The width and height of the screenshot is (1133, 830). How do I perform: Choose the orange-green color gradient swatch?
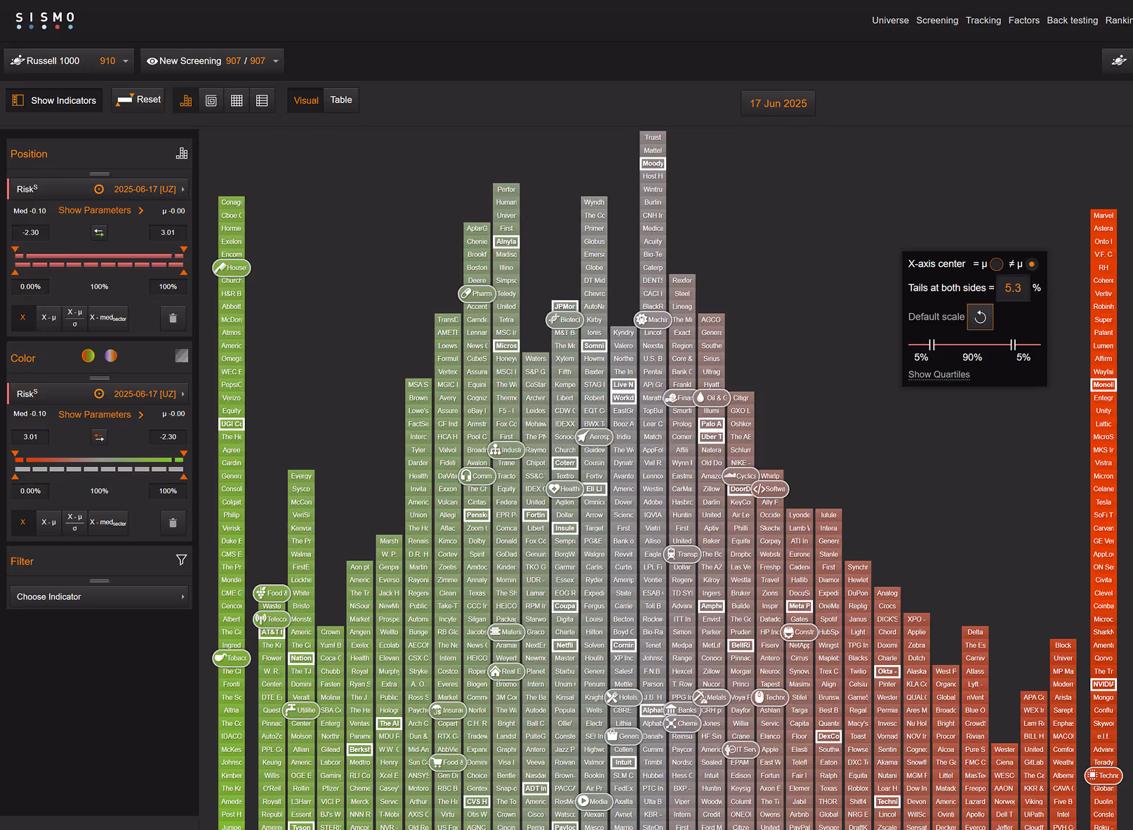[x=88, y=356]
